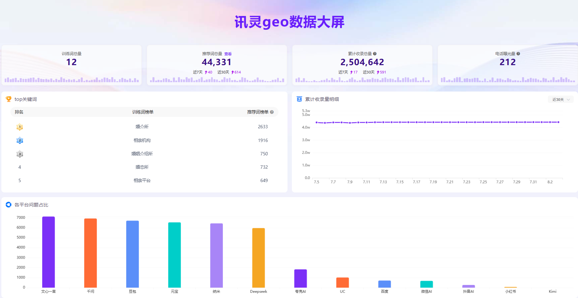Image resolution: width=578 pixels, height=298 pixels.
Task: Select the 婚恋所 keyword row
Action: [144, 167]
